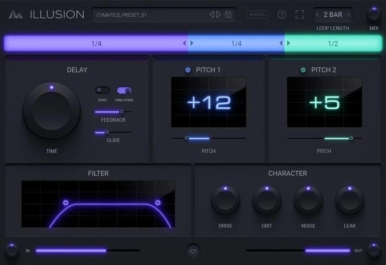Click the IN level meter bar

coord(88,250)
